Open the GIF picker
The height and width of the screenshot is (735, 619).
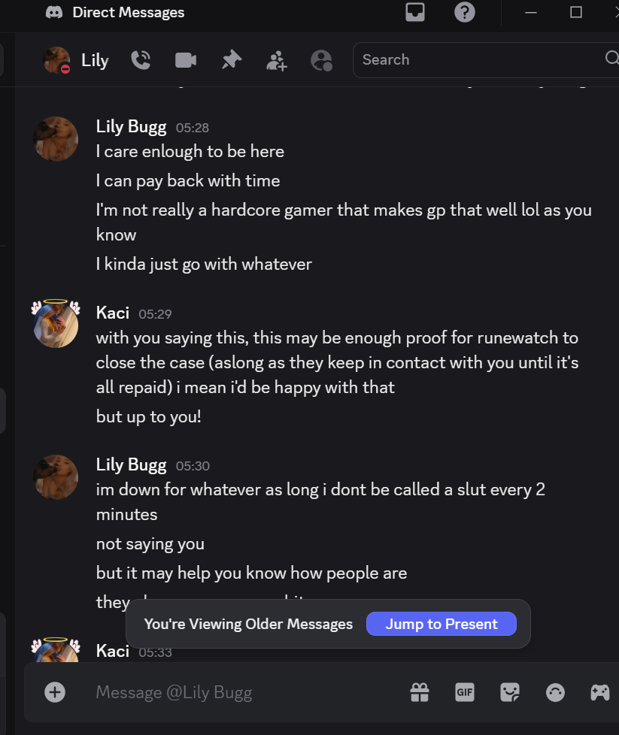(x=465, y=692)
